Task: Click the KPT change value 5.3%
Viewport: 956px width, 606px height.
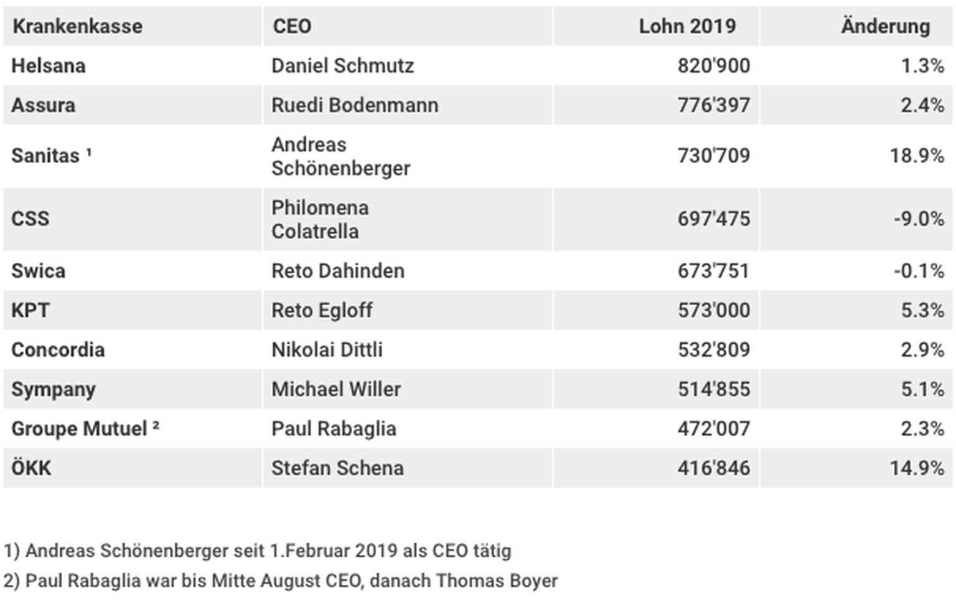Action: tap(922, 310)
